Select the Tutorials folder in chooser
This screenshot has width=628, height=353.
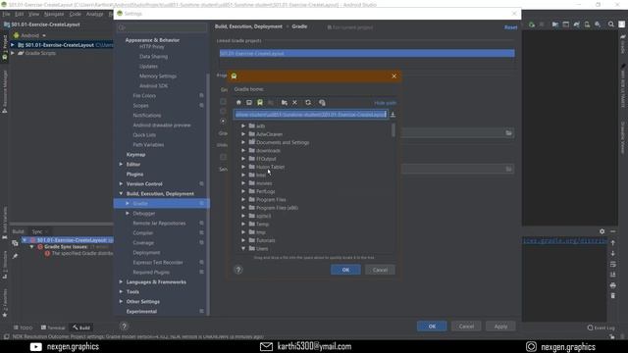pos(265,240)
